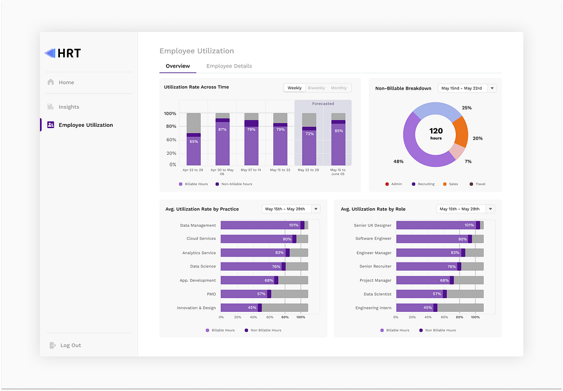Image resolution: width=563 pixels, height=391 pixels.
Task: Expand the date selector for Utilization Rate by Practice
Action: point(291,209)
